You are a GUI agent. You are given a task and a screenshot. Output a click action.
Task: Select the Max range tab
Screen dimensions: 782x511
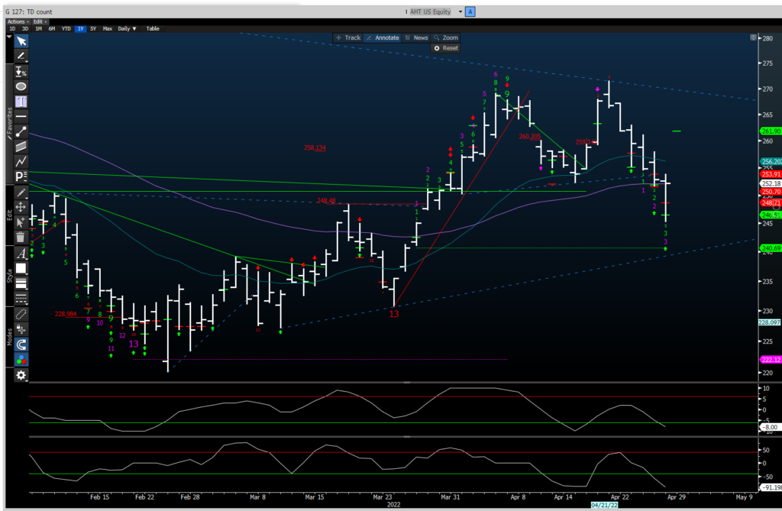click(107, 28)
